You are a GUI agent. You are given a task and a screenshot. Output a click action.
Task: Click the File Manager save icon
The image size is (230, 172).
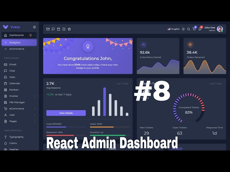6,102
